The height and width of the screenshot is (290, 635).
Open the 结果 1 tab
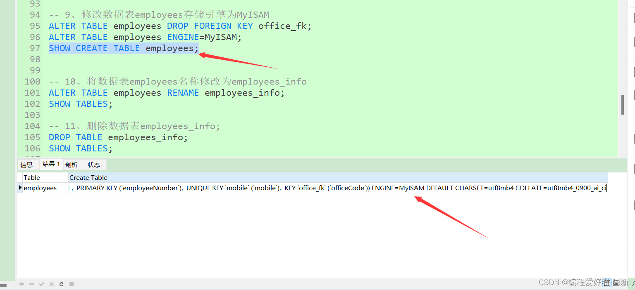(x=51, y=164)
